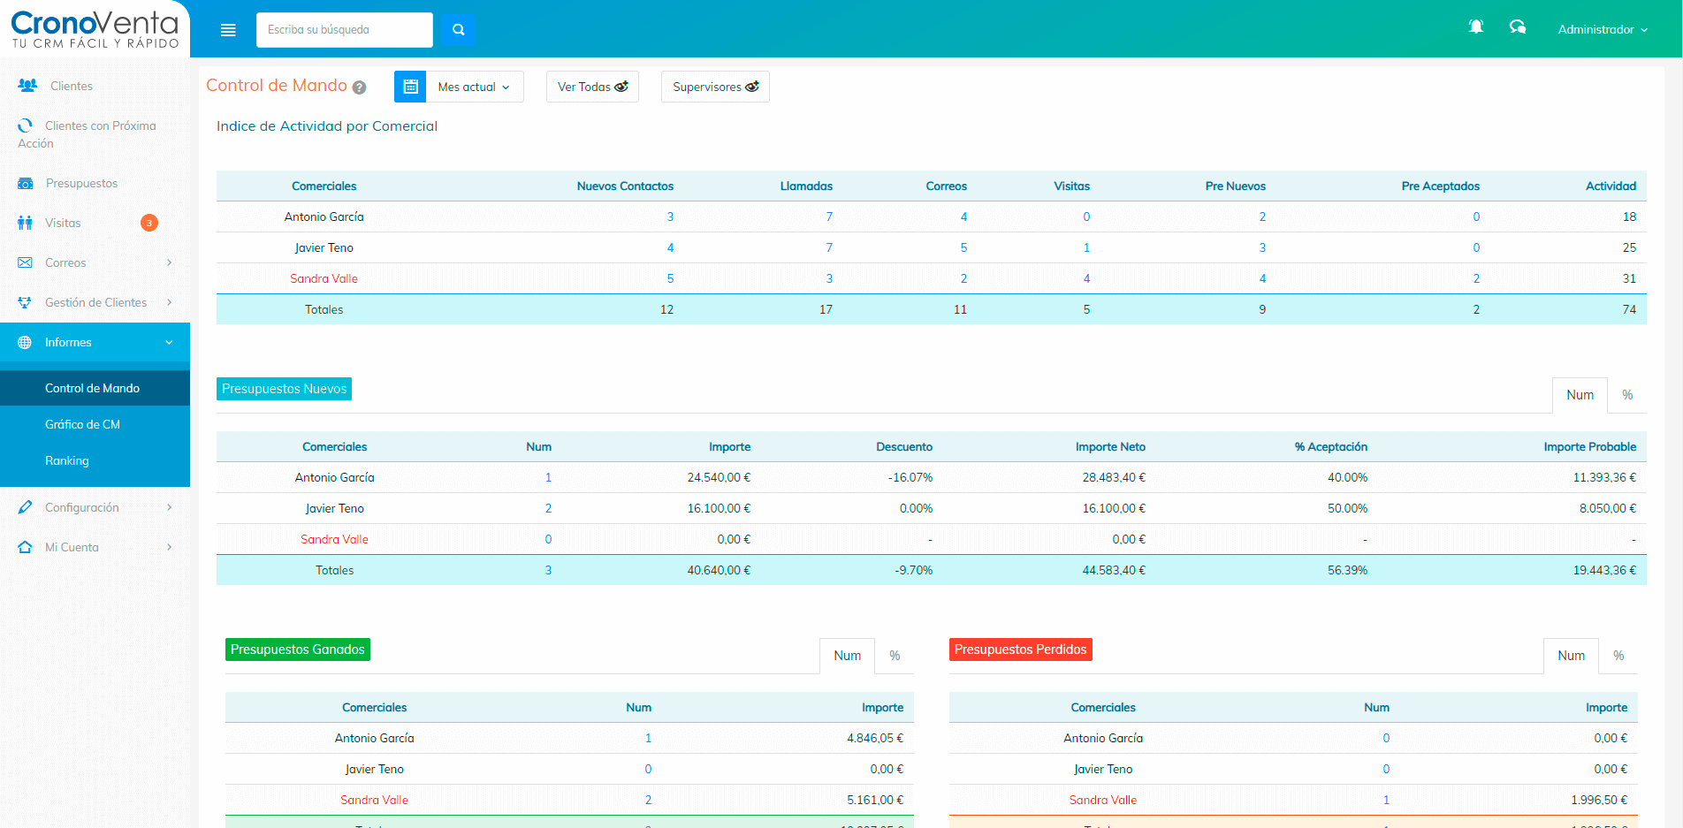Click Javier Teno's Visitas value 1
The width and height of the screenshot is (1683, 828).
[x=1086, y=247]
